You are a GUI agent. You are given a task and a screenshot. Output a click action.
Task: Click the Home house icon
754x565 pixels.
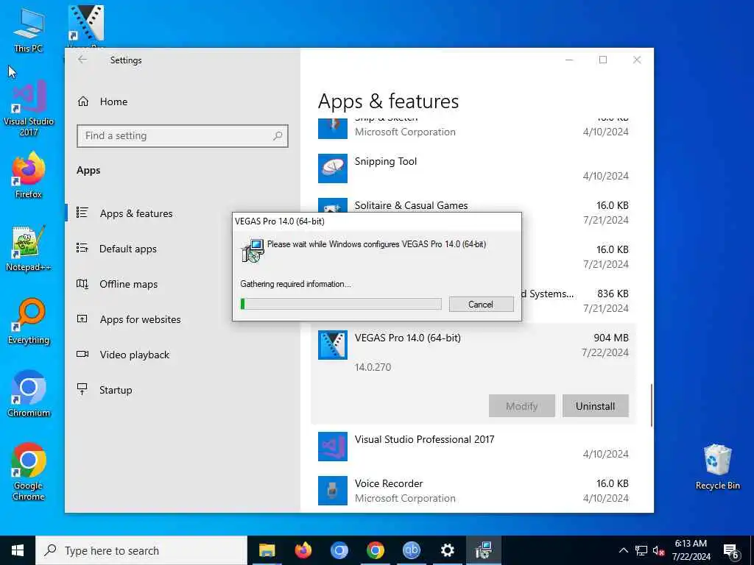coord(82,102)
